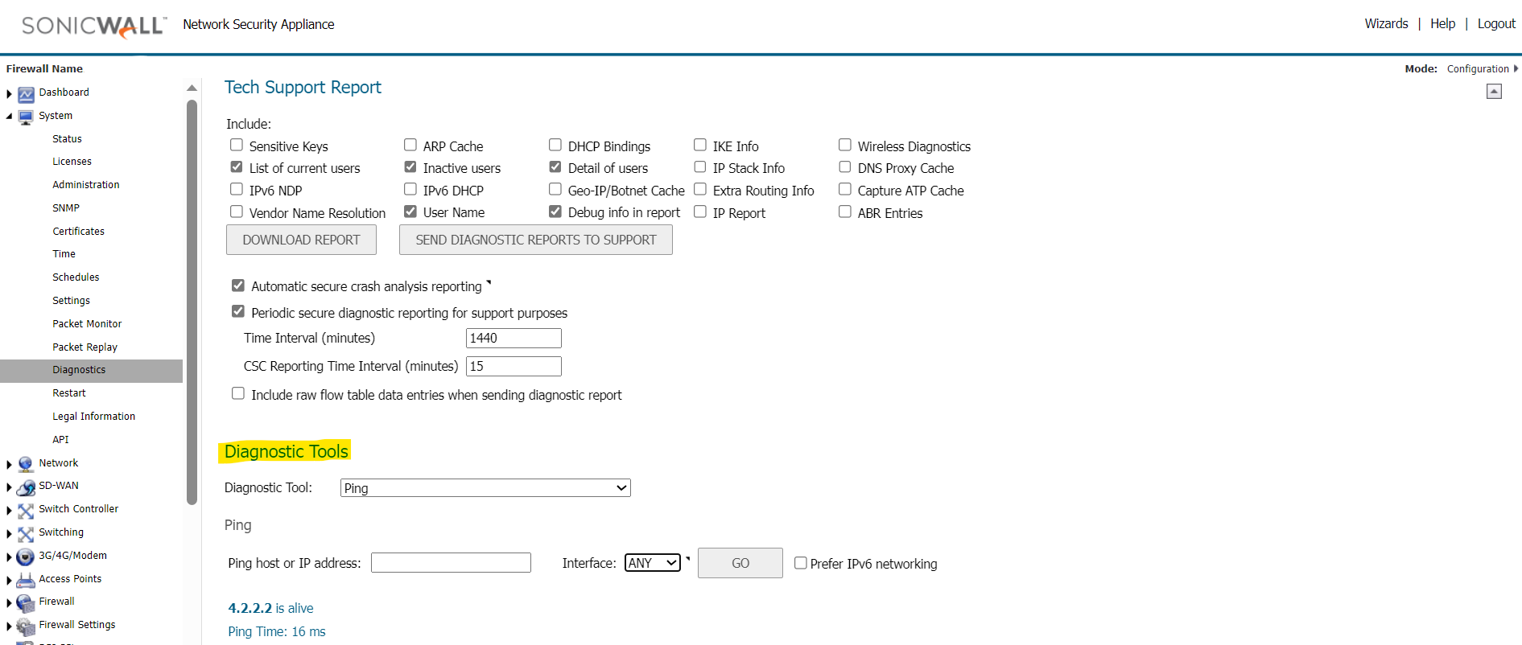Click the SD-WAN icon
This screenshot has width=1522, height=645.
pos(26,487)
